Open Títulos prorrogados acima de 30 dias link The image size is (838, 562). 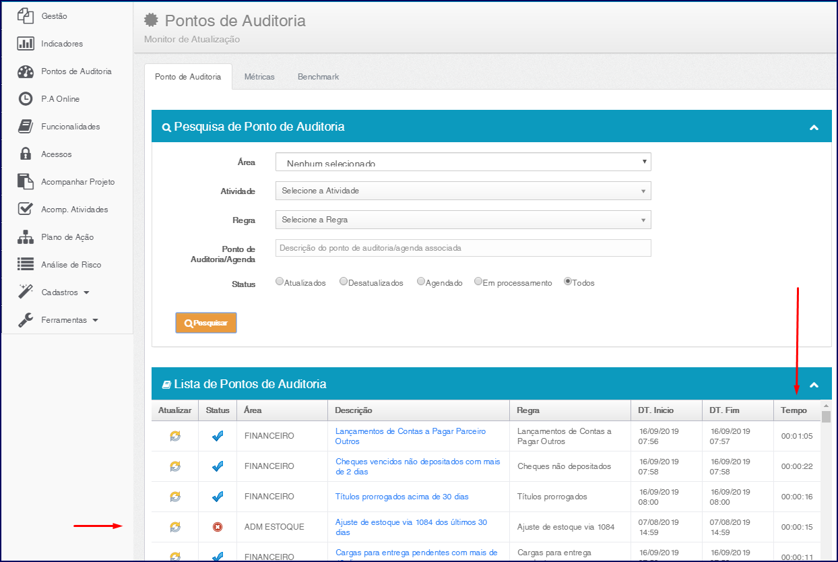(402, 497)
